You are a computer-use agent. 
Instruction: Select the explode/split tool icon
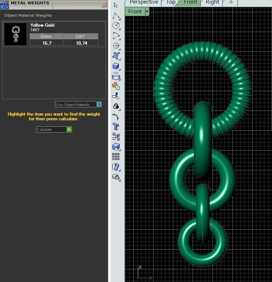click(116, 96)
